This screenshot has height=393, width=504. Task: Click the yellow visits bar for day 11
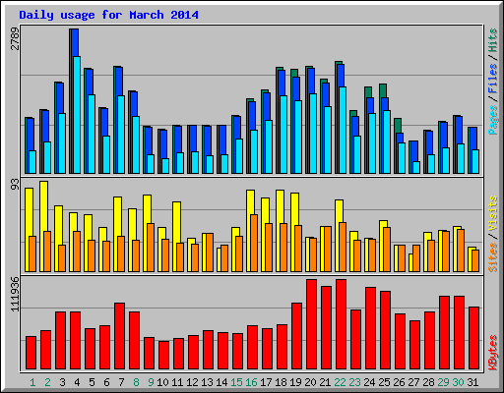[x=177, y=222]
